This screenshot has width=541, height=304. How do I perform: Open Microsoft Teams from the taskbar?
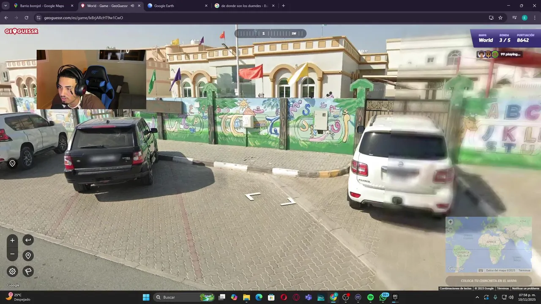coord(309,297)
